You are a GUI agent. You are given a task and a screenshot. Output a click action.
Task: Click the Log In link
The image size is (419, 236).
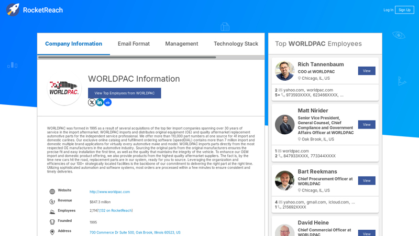388,10
